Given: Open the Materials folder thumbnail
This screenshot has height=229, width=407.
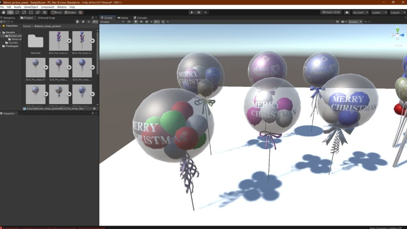Looking at the screenshot, I should tap(36, 42).
